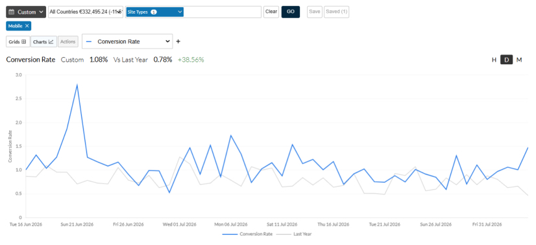Image resolution: width=536 pixels, height=245 pixels.
Task: Open the Conversion Rate metric dropdown
Action: point(127,41)
